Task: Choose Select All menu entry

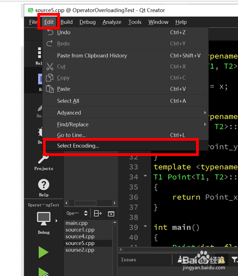Action: [x=125, y=101]
